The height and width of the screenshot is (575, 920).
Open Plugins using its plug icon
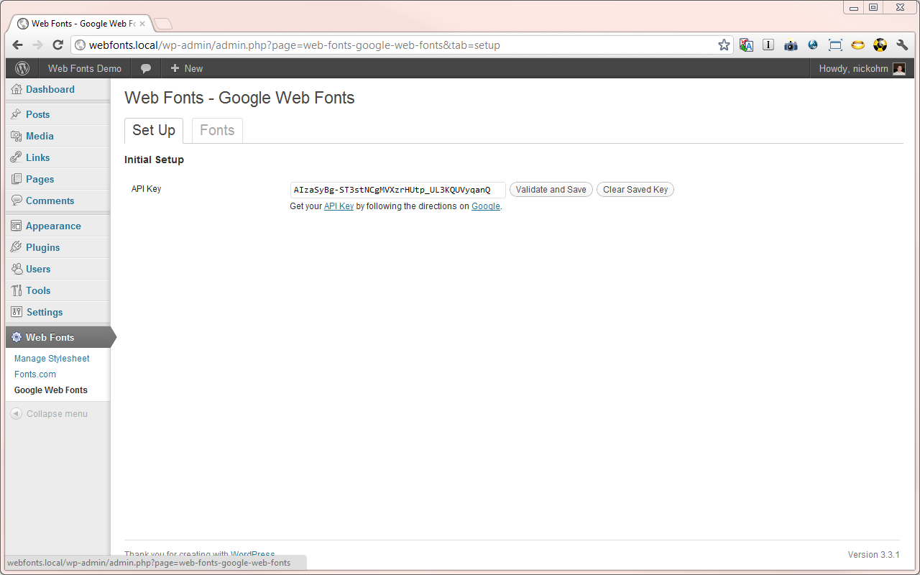tap(17, 247)
